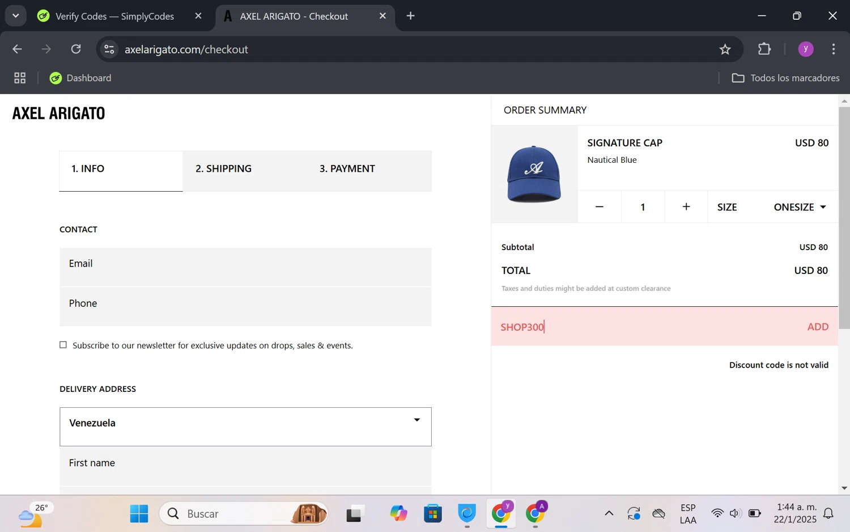The width and height of the screenshot is (850, 532).
Task: Open Chrome with profile A in taskbar
Action: click(x=535, y=514)
